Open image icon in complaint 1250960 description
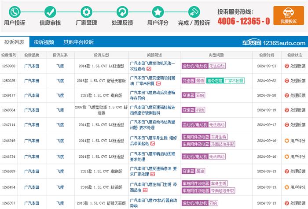This screenshot has width=308, height=209. click(149, 69)
